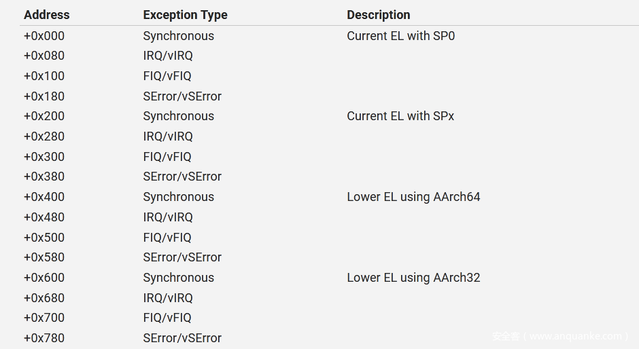Click the Description column header
The image size is (639, 349).
(378, 15)
